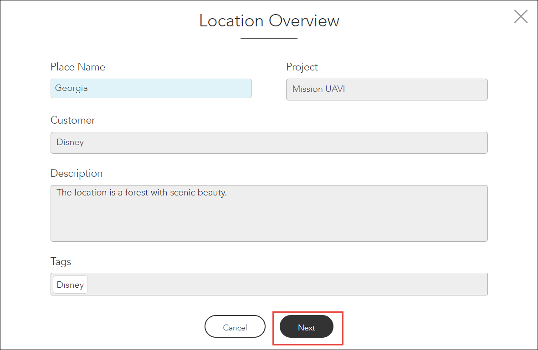Click the Description text area
Viewport: 538px width, 350px height.
269,213
